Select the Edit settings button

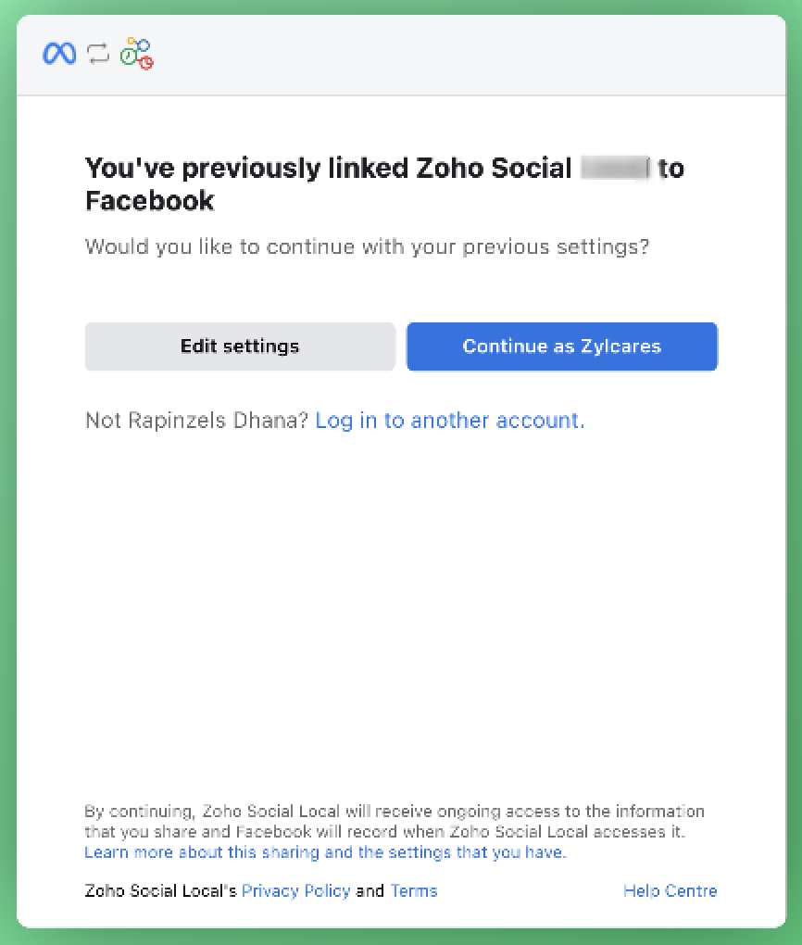click(240, 346)
